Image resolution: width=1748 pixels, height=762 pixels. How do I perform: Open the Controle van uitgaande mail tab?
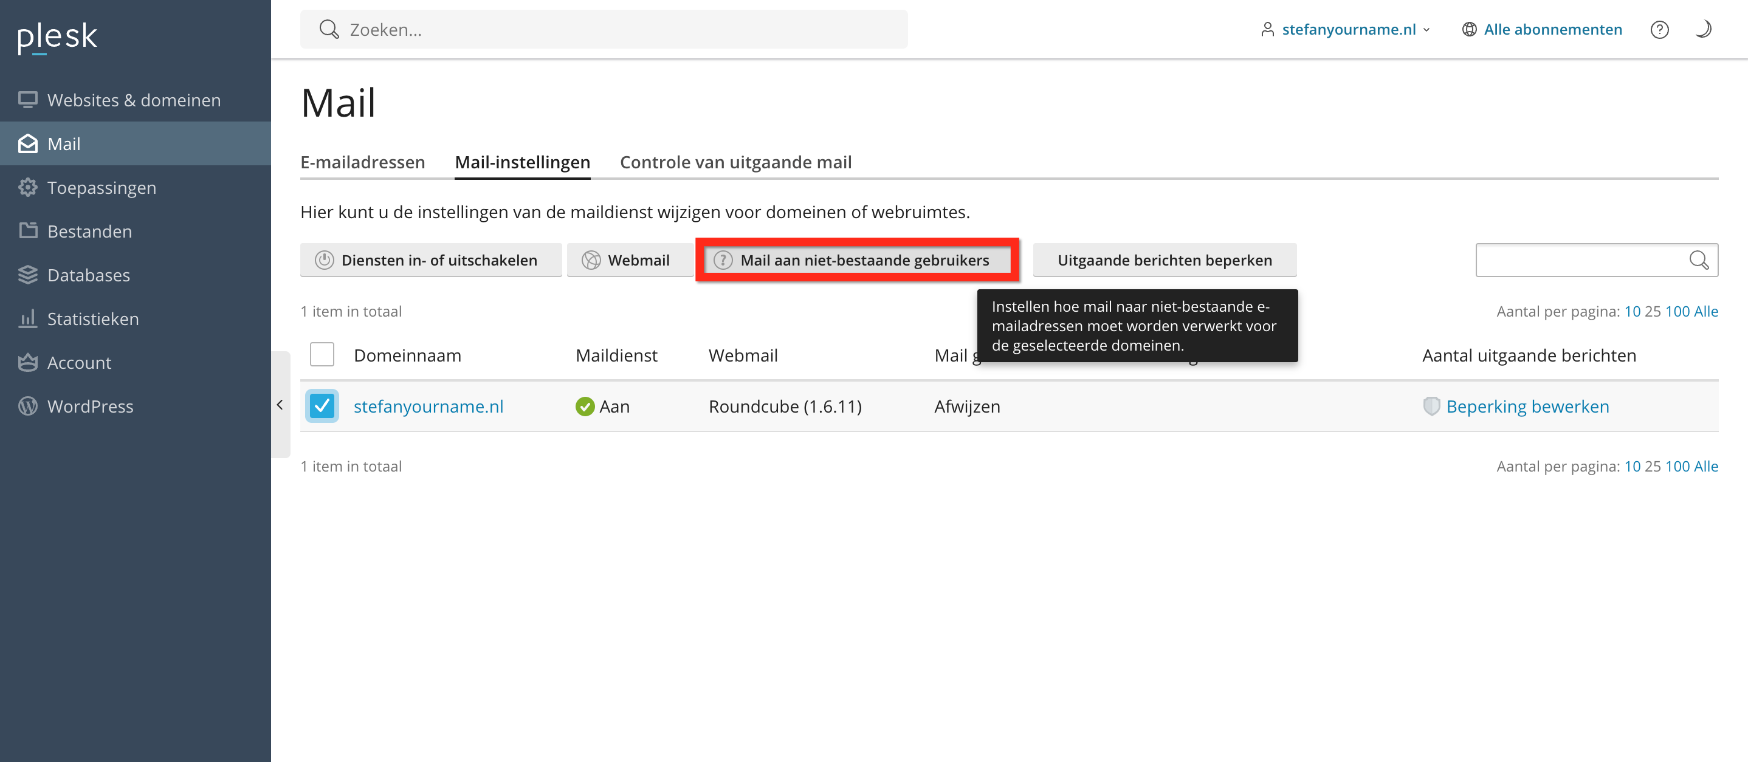click(x=735, y=162)
